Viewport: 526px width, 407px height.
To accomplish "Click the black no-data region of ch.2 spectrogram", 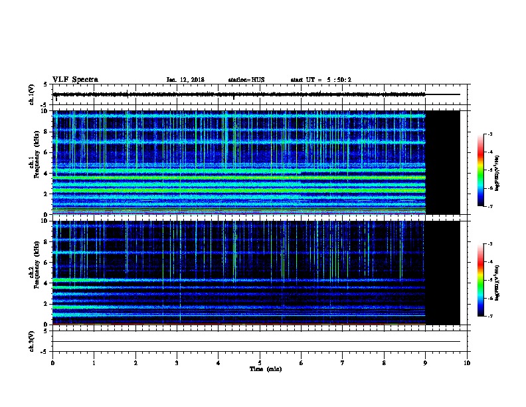I will 442,273.
